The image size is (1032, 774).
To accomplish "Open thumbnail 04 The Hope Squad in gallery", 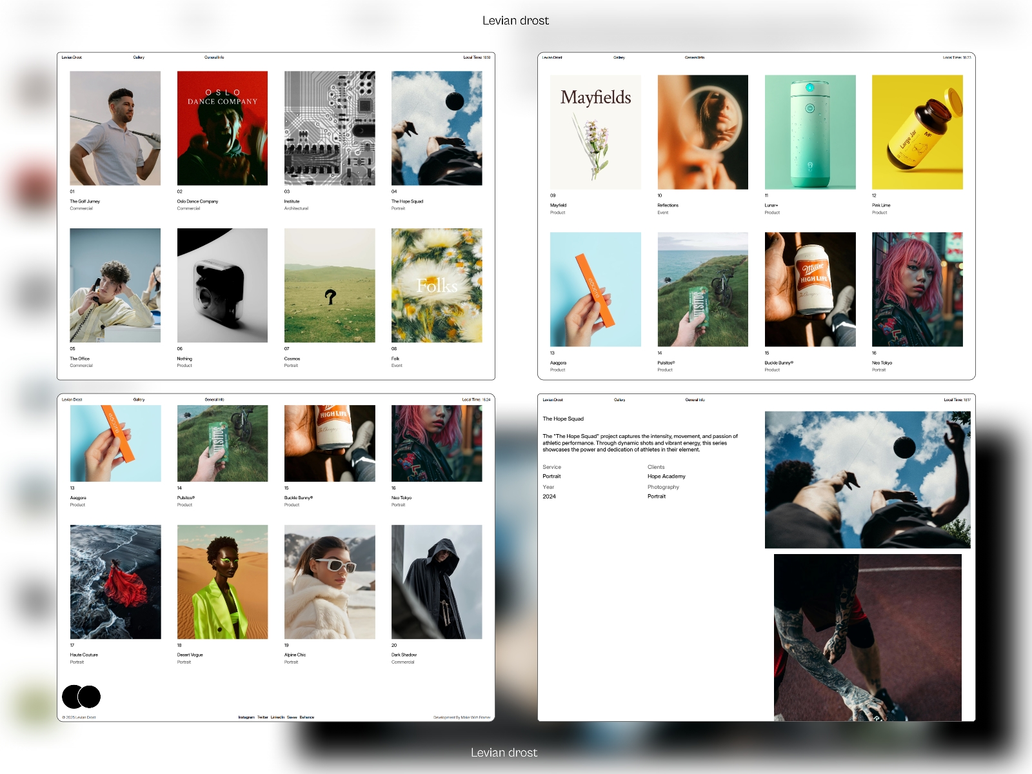I will point(437,128).
